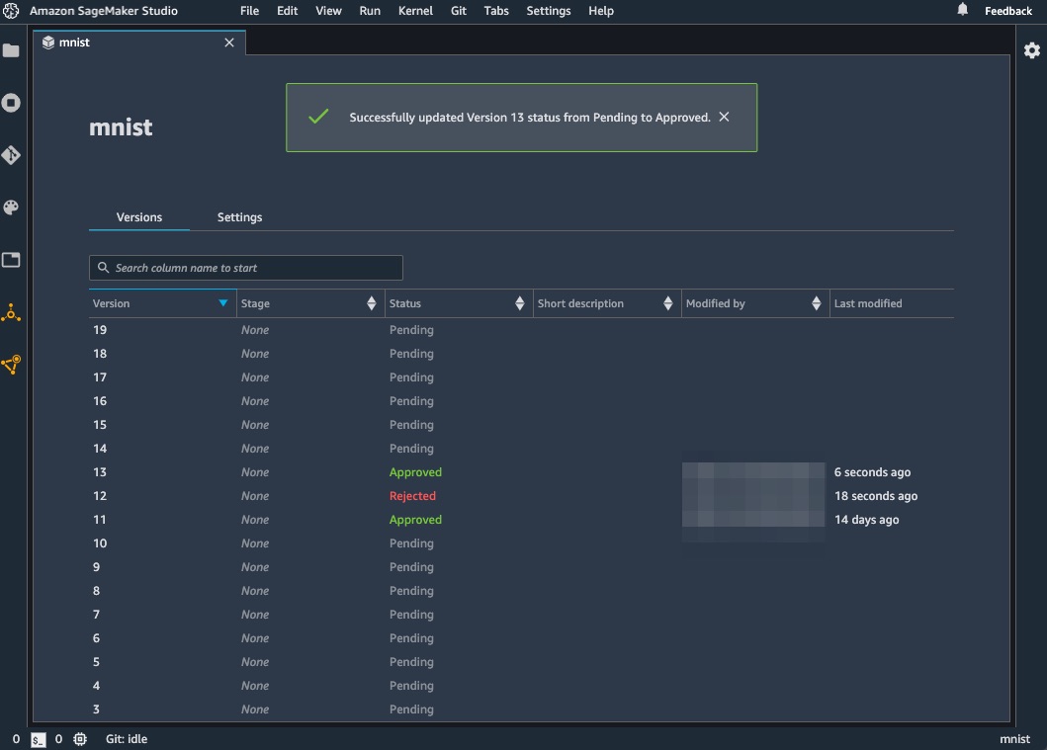Select version 15 row
This screenshot has height=750, width=1047.
[521, 424]
